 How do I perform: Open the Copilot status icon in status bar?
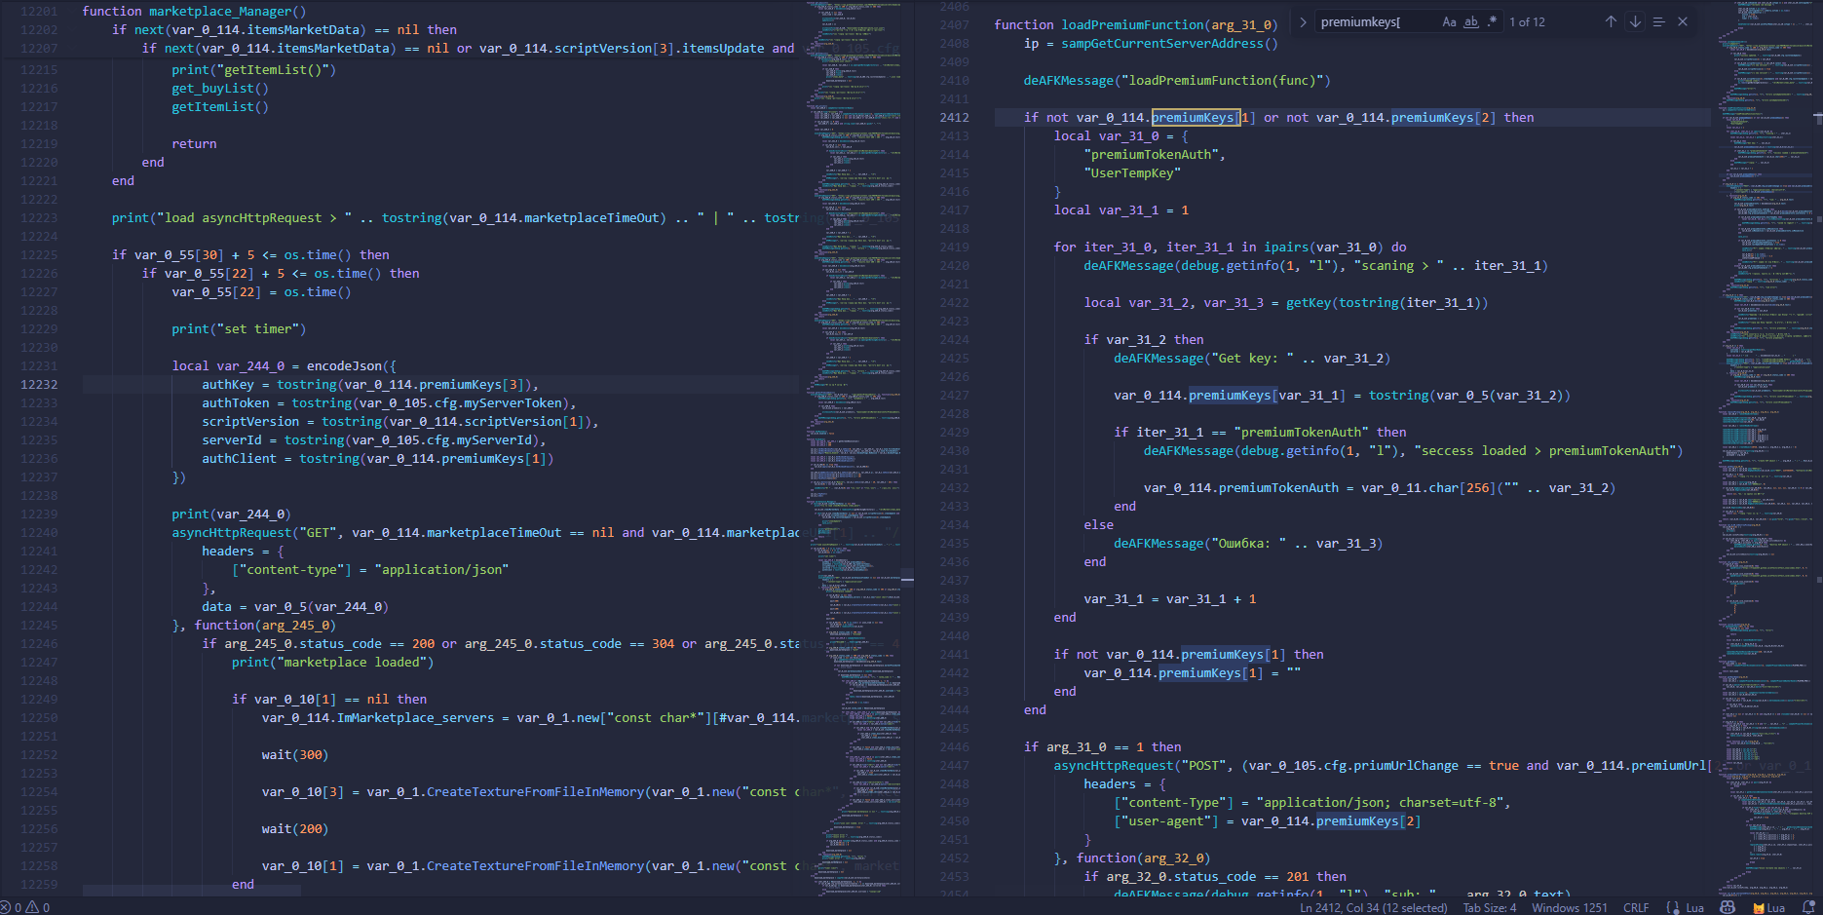(1728, 907)
